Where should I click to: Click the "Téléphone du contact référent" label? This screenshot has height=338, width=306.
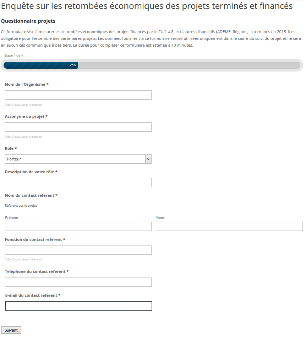(35, 271)
